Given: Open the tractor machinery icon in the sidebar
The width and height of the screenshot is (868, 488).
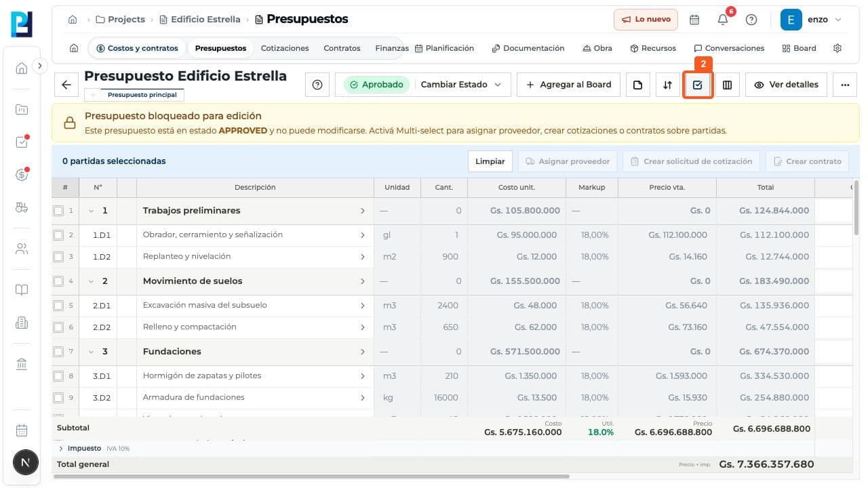Looking at the screenshot, I should pyautogui.click(x=22, y=208).
